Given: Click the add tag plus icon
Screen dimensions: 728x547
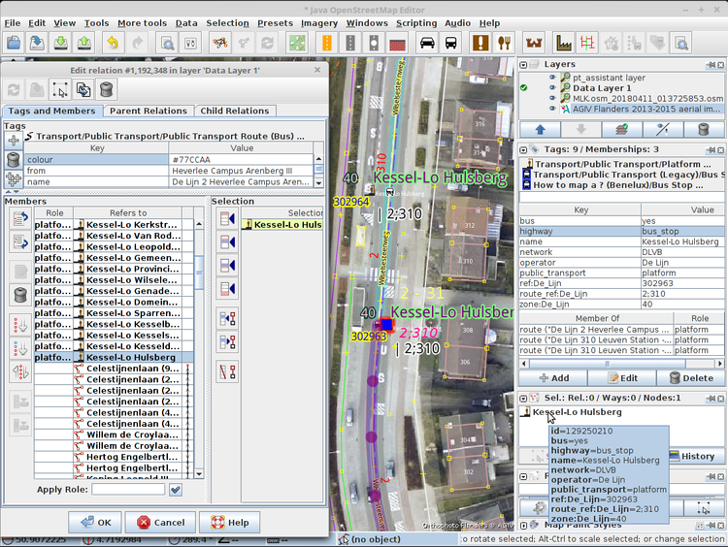Looking at the screenshot, I should (14, 140).
